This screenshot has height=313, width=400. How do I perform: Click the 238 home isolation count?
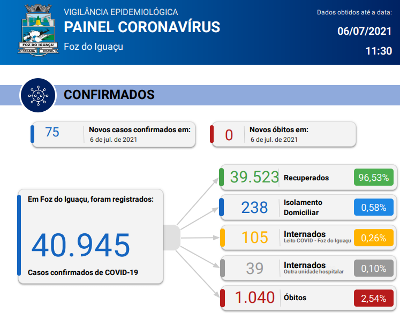[254, 208]
